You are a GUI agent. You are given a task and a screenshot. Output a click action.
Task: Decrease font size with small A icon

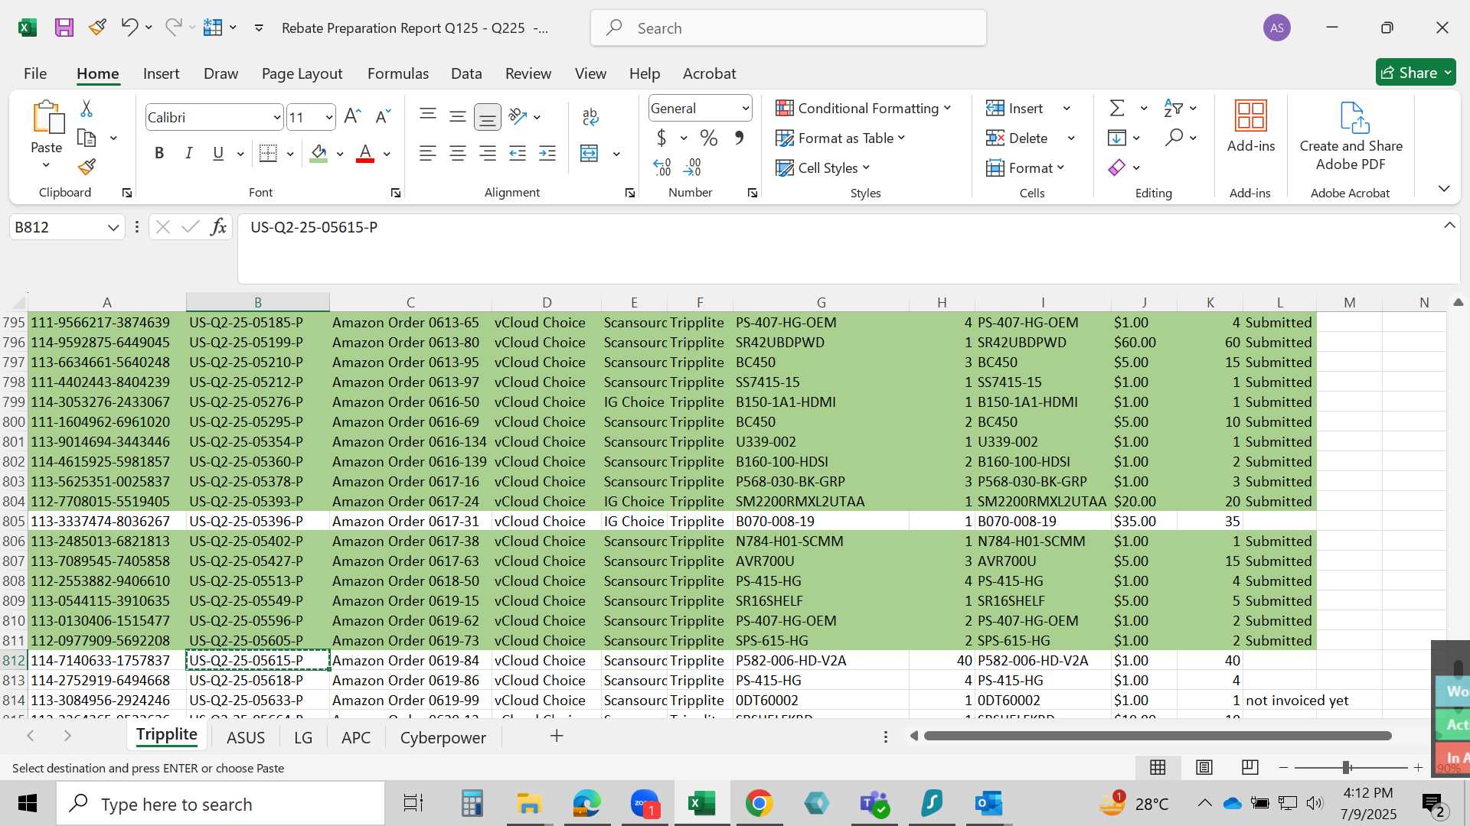point(383,116)
